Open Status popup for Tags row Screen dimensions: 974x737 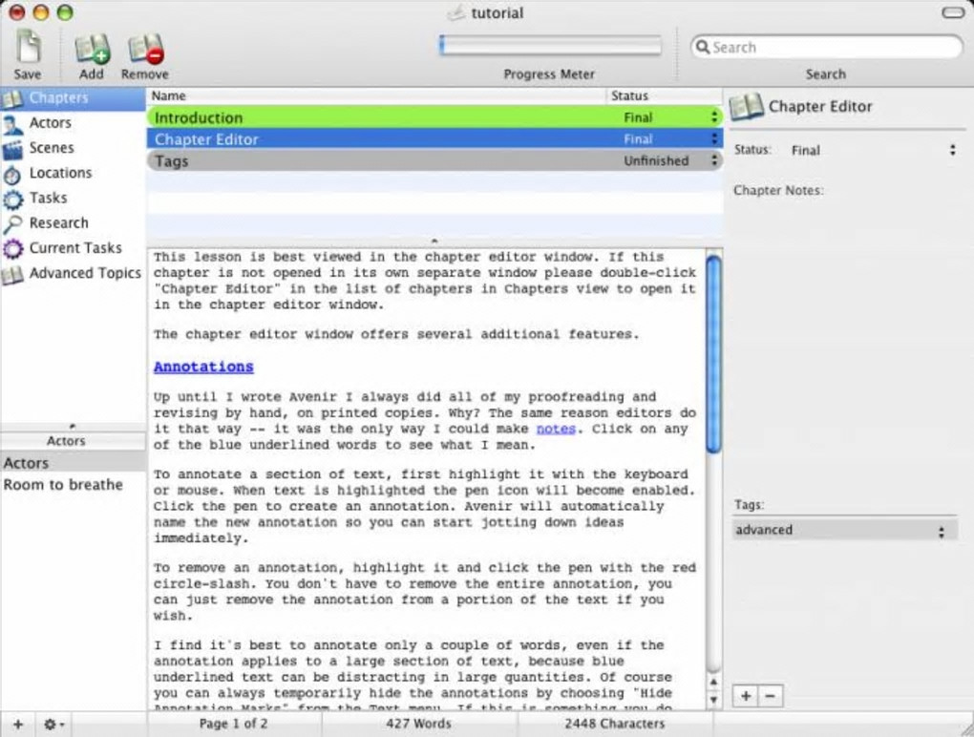pos(714,160)
